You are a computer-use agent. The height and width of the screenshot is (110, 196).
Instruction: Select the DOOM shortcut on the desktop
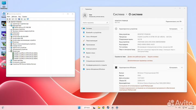pos(4,65)
